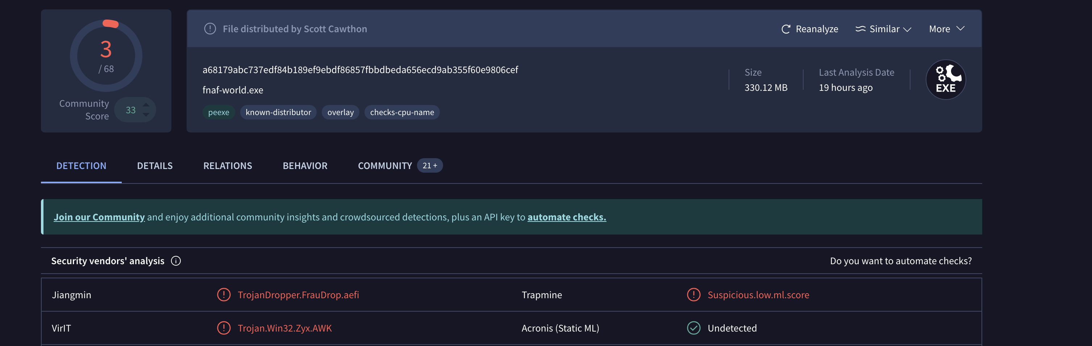Screen dimensions: 1092x346
Task: Click the warning icon next to TrojanDropper.FrauDrop.aefi
Action: click(224, 295)
